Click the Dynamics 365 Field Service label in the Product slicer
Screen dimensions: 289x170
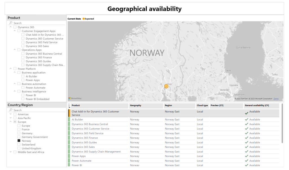pyautogui.click(x=41, y=42)
